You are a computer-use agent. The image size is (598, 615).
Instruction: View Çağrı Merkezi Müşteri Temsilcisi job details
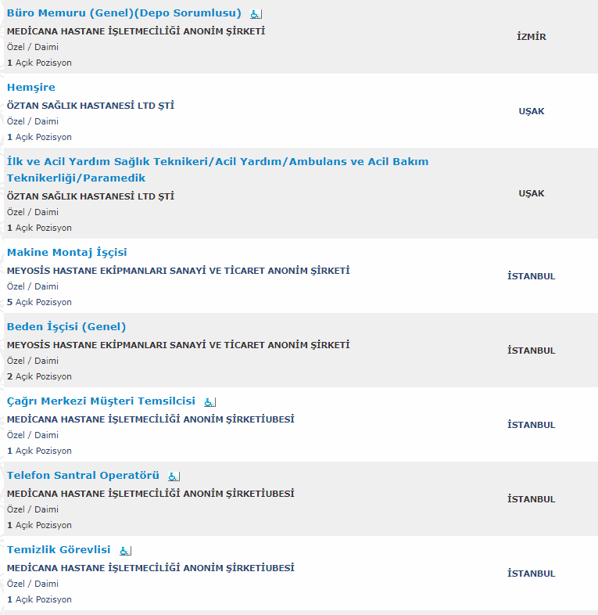pyautogui.click(x=102, y=401)
